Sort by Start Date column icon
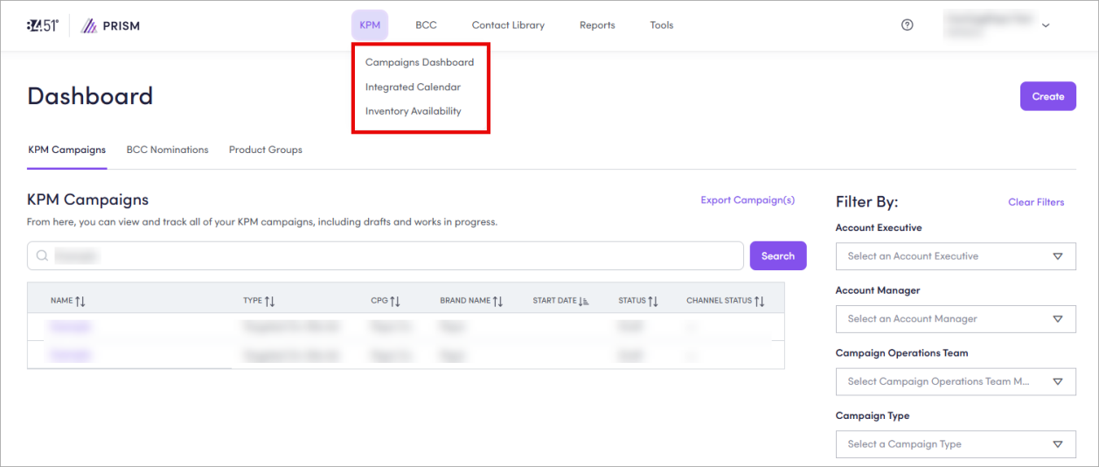Viewport: 1099px width, 467px height. coord(584,301)
